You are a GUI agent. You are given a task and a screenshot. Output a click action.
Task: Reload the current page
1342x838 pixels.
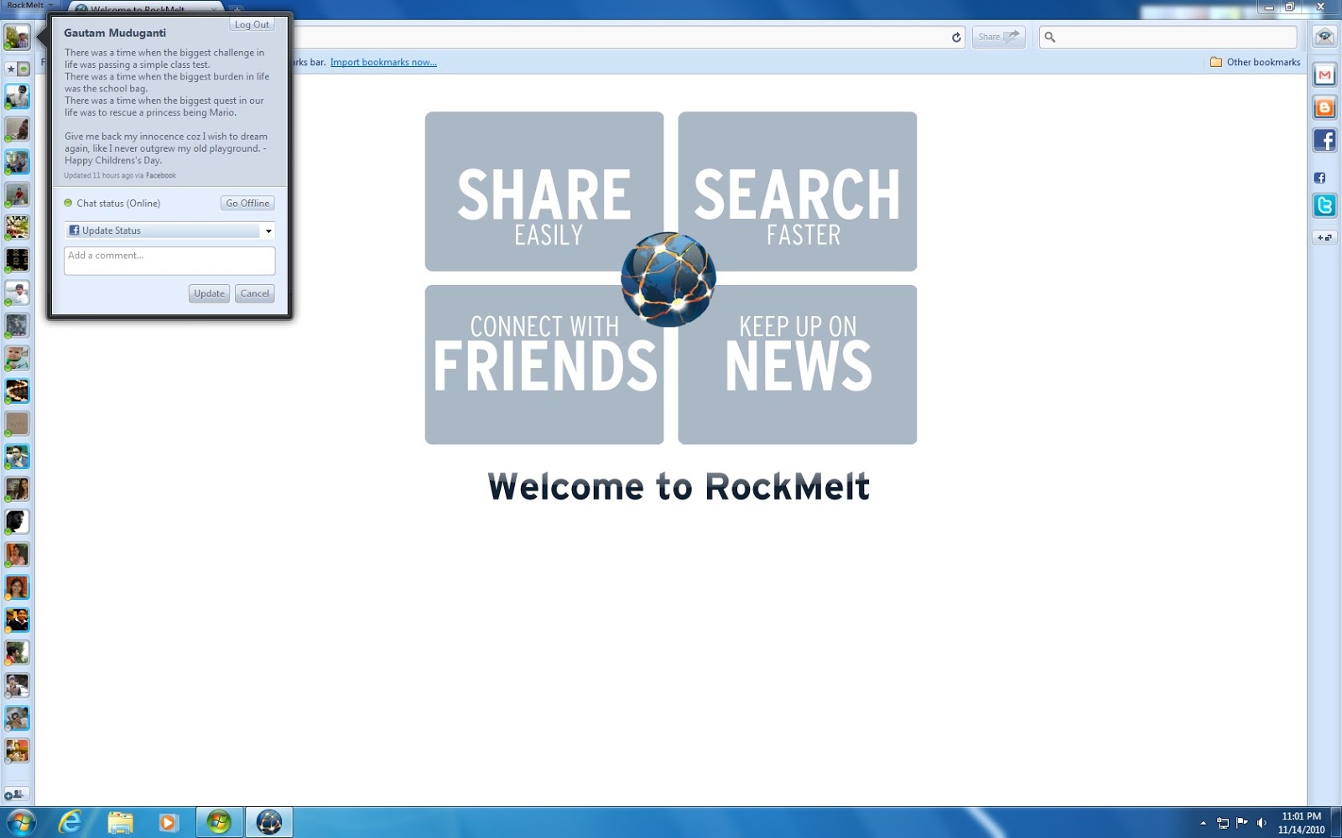click(956, 37)
